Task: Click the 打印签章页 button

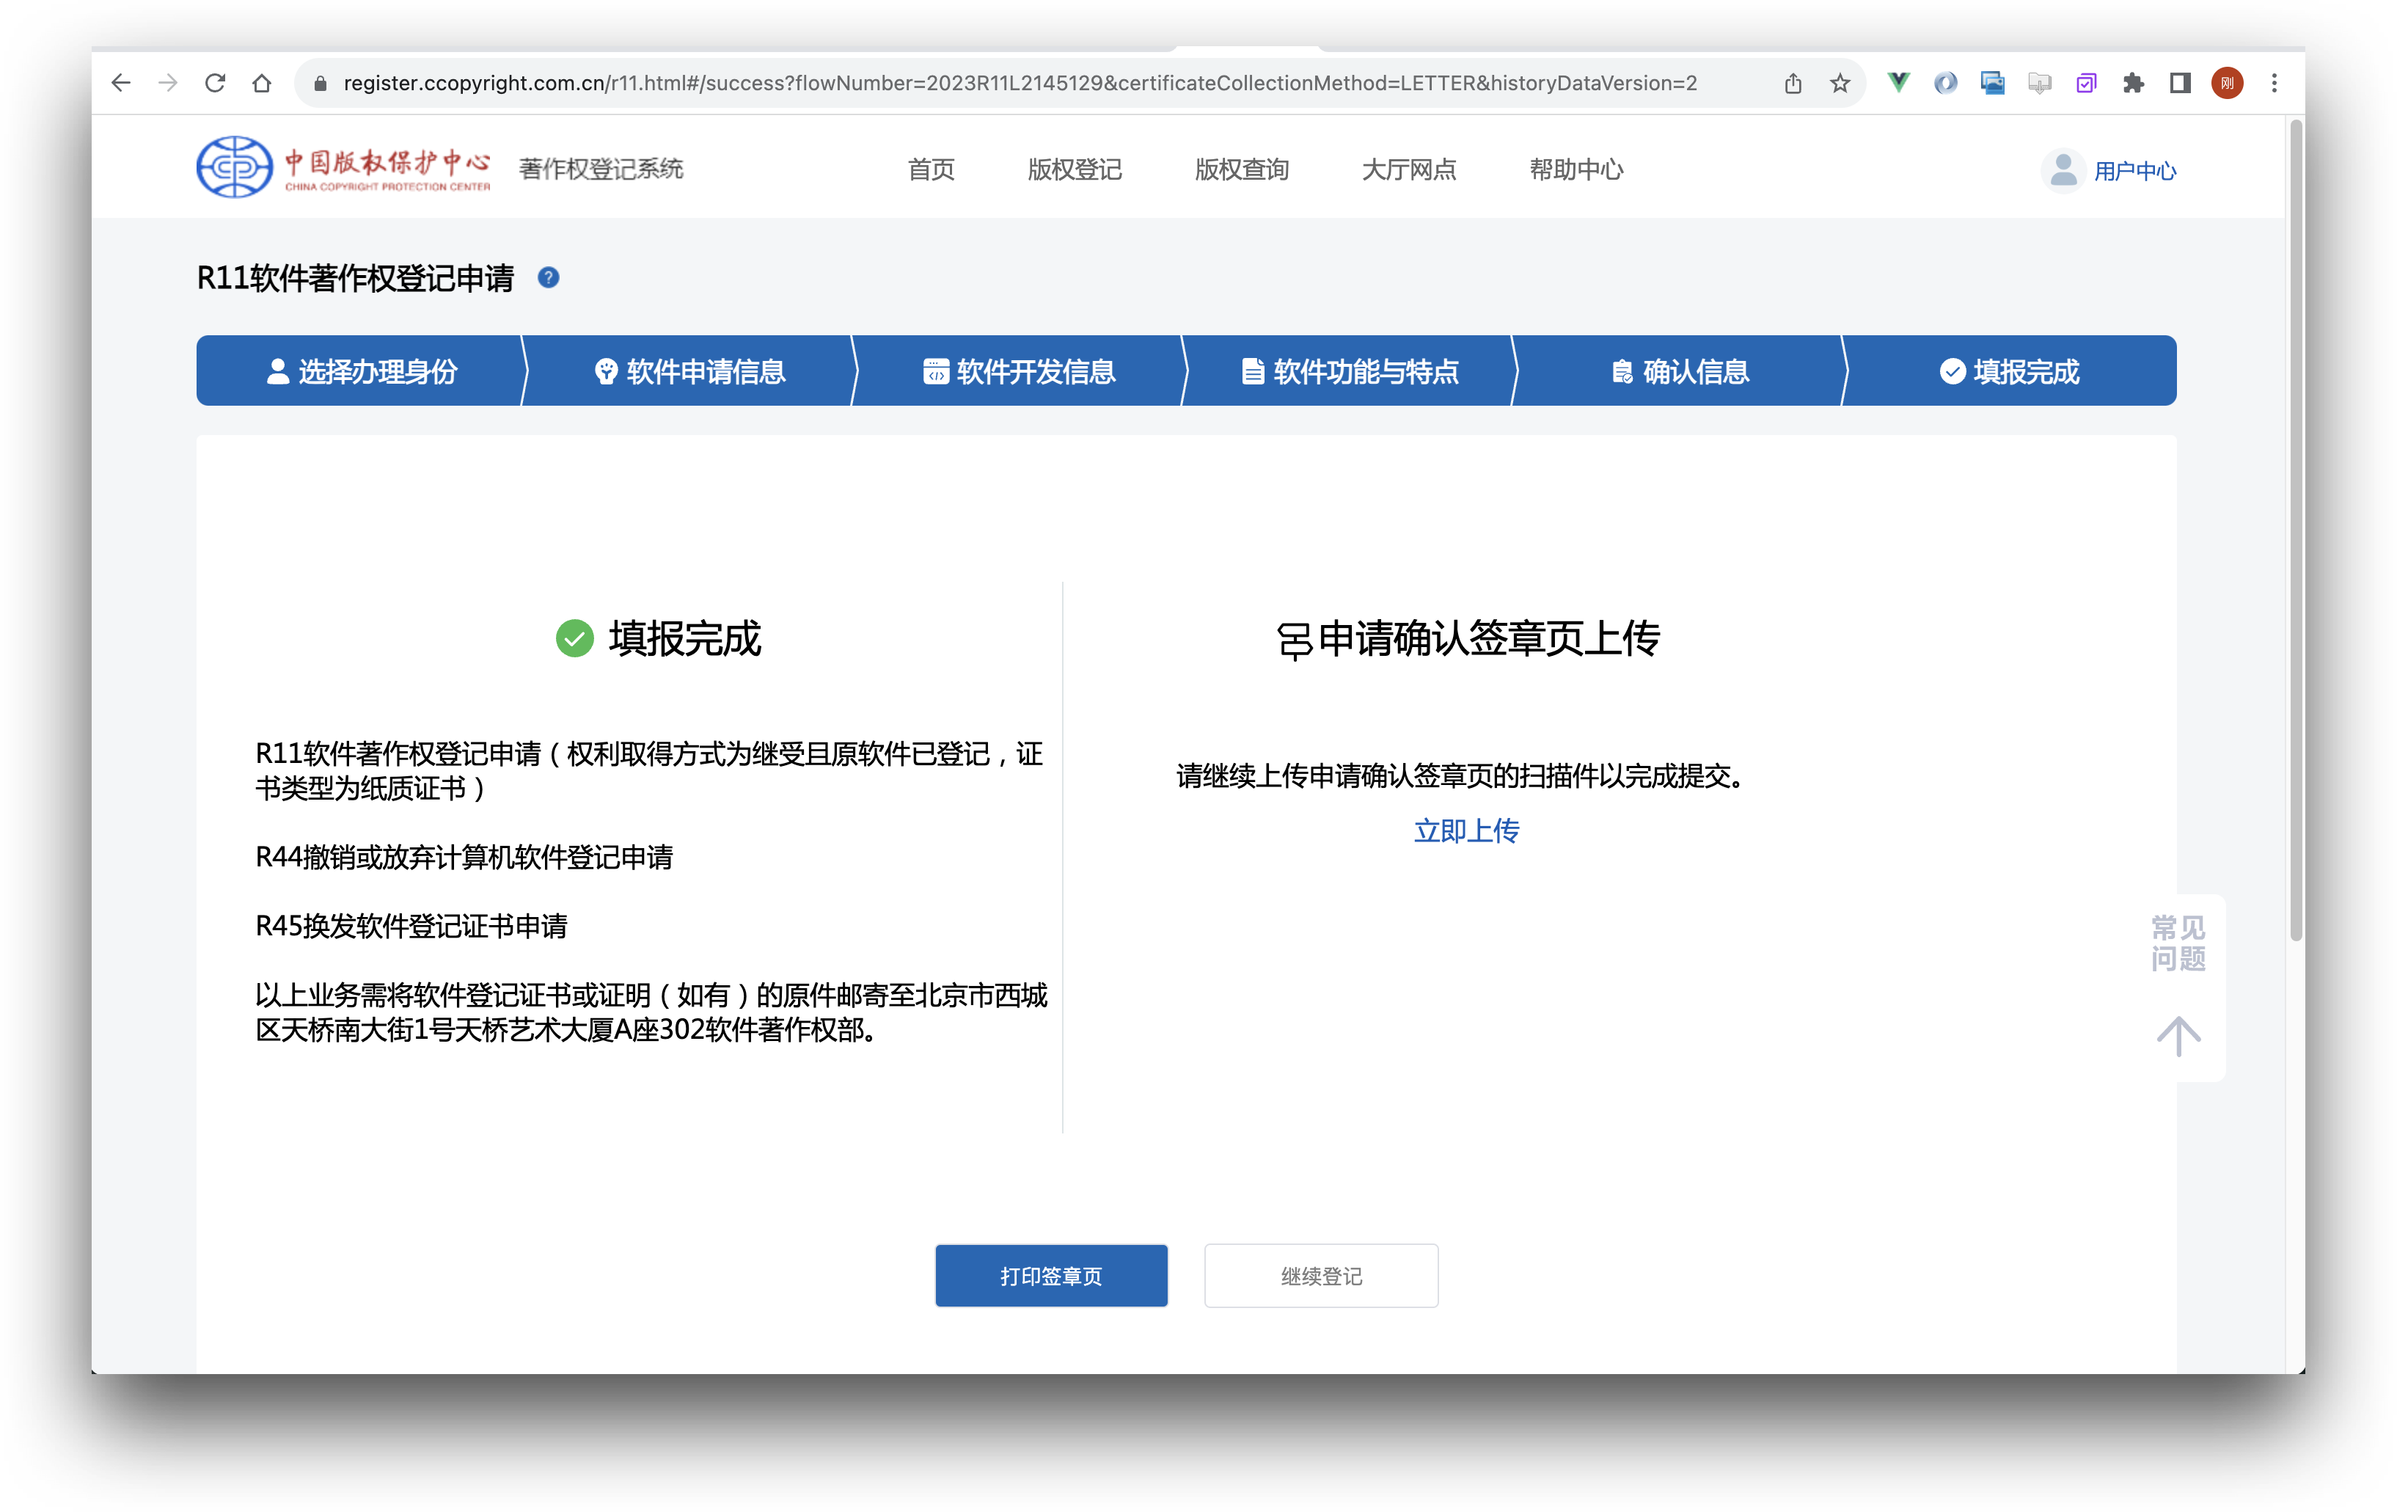Action: 1051,1275
